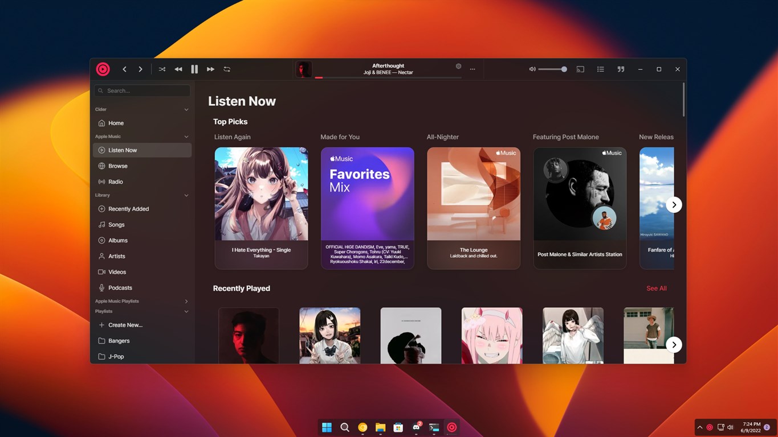Screen dimensions: 778x437
Task: Click See All for Recently Played
Action: pyautogui.click(x=656, y=288)
